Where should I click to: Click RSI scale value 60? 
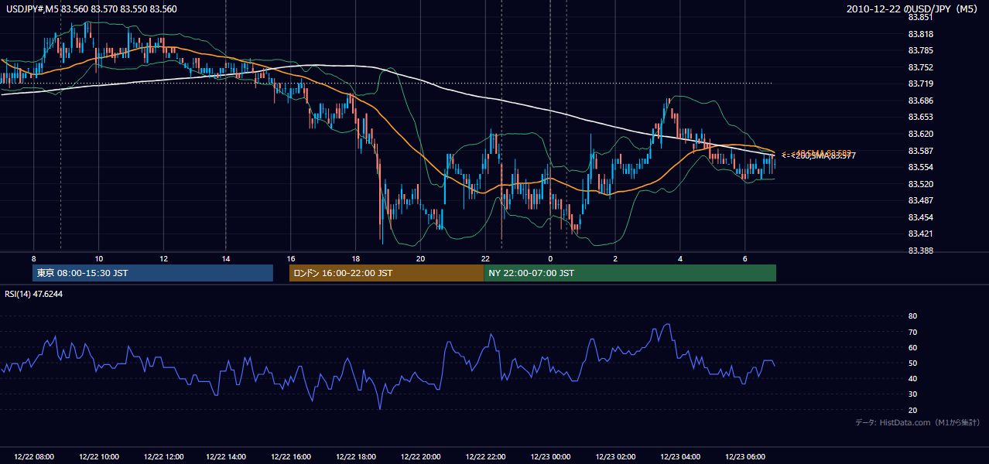[x=912, y=347]
